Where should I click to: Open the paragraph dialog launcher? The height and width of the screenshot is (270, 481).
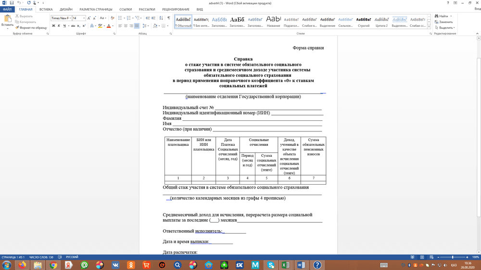pyautogui.click(x=171, y=34)
